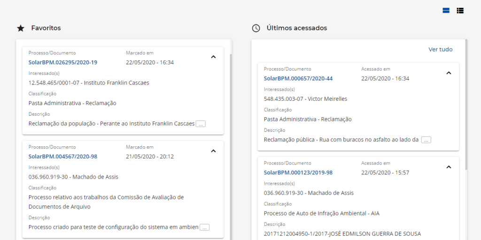Expand description ellipsis for Rua com buracos
The height and width of the screenshot is (240, 481).
pyautogui.click(x=426, y=140)
